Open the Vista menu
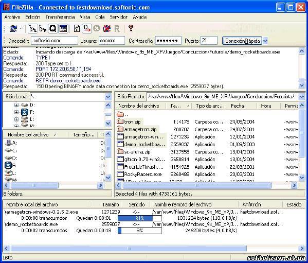 85,17
